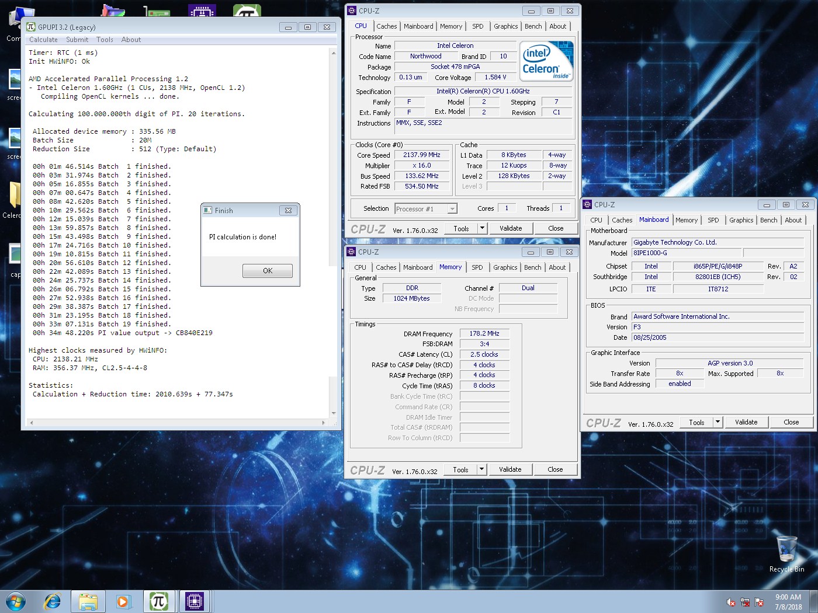Open the Submit menu in GPUPI
Viewport: 818px width, 613px height.
pos(77,40)
